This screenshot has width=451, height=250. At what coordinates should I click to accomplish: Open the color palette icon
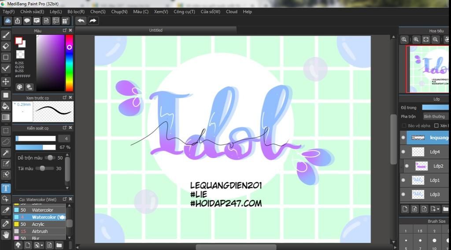pyautogui.click(x=19, y=87)
